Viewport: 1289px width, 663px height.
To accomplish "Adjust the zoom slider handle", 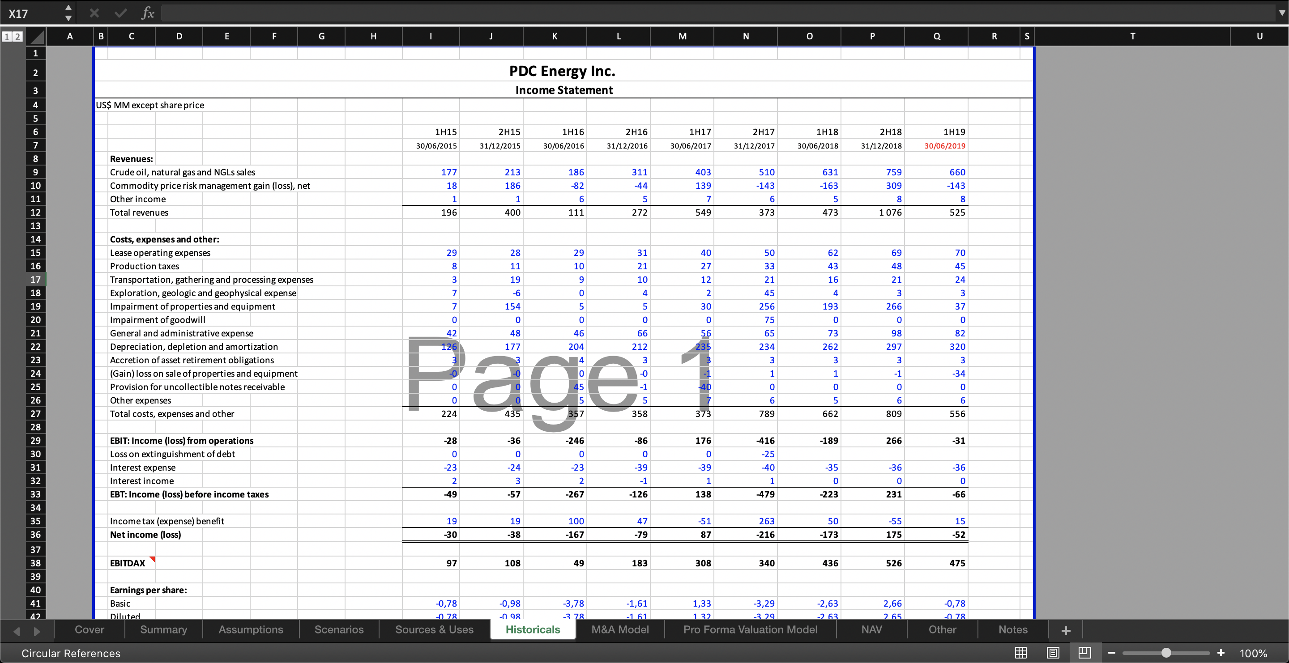I will 1166,653.
